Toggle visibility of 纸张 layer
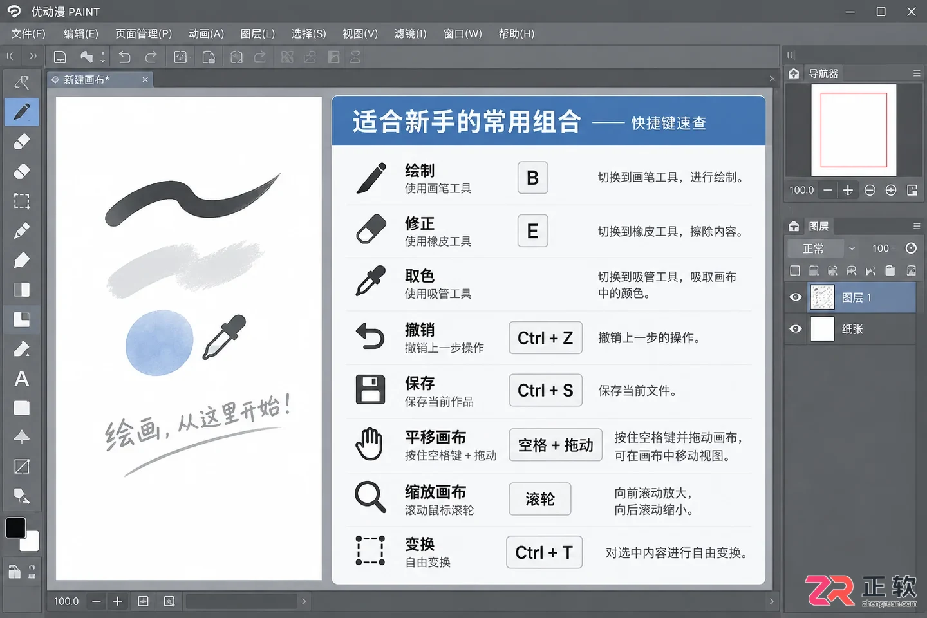Screen dimensions: 927x618 point(796,328)
